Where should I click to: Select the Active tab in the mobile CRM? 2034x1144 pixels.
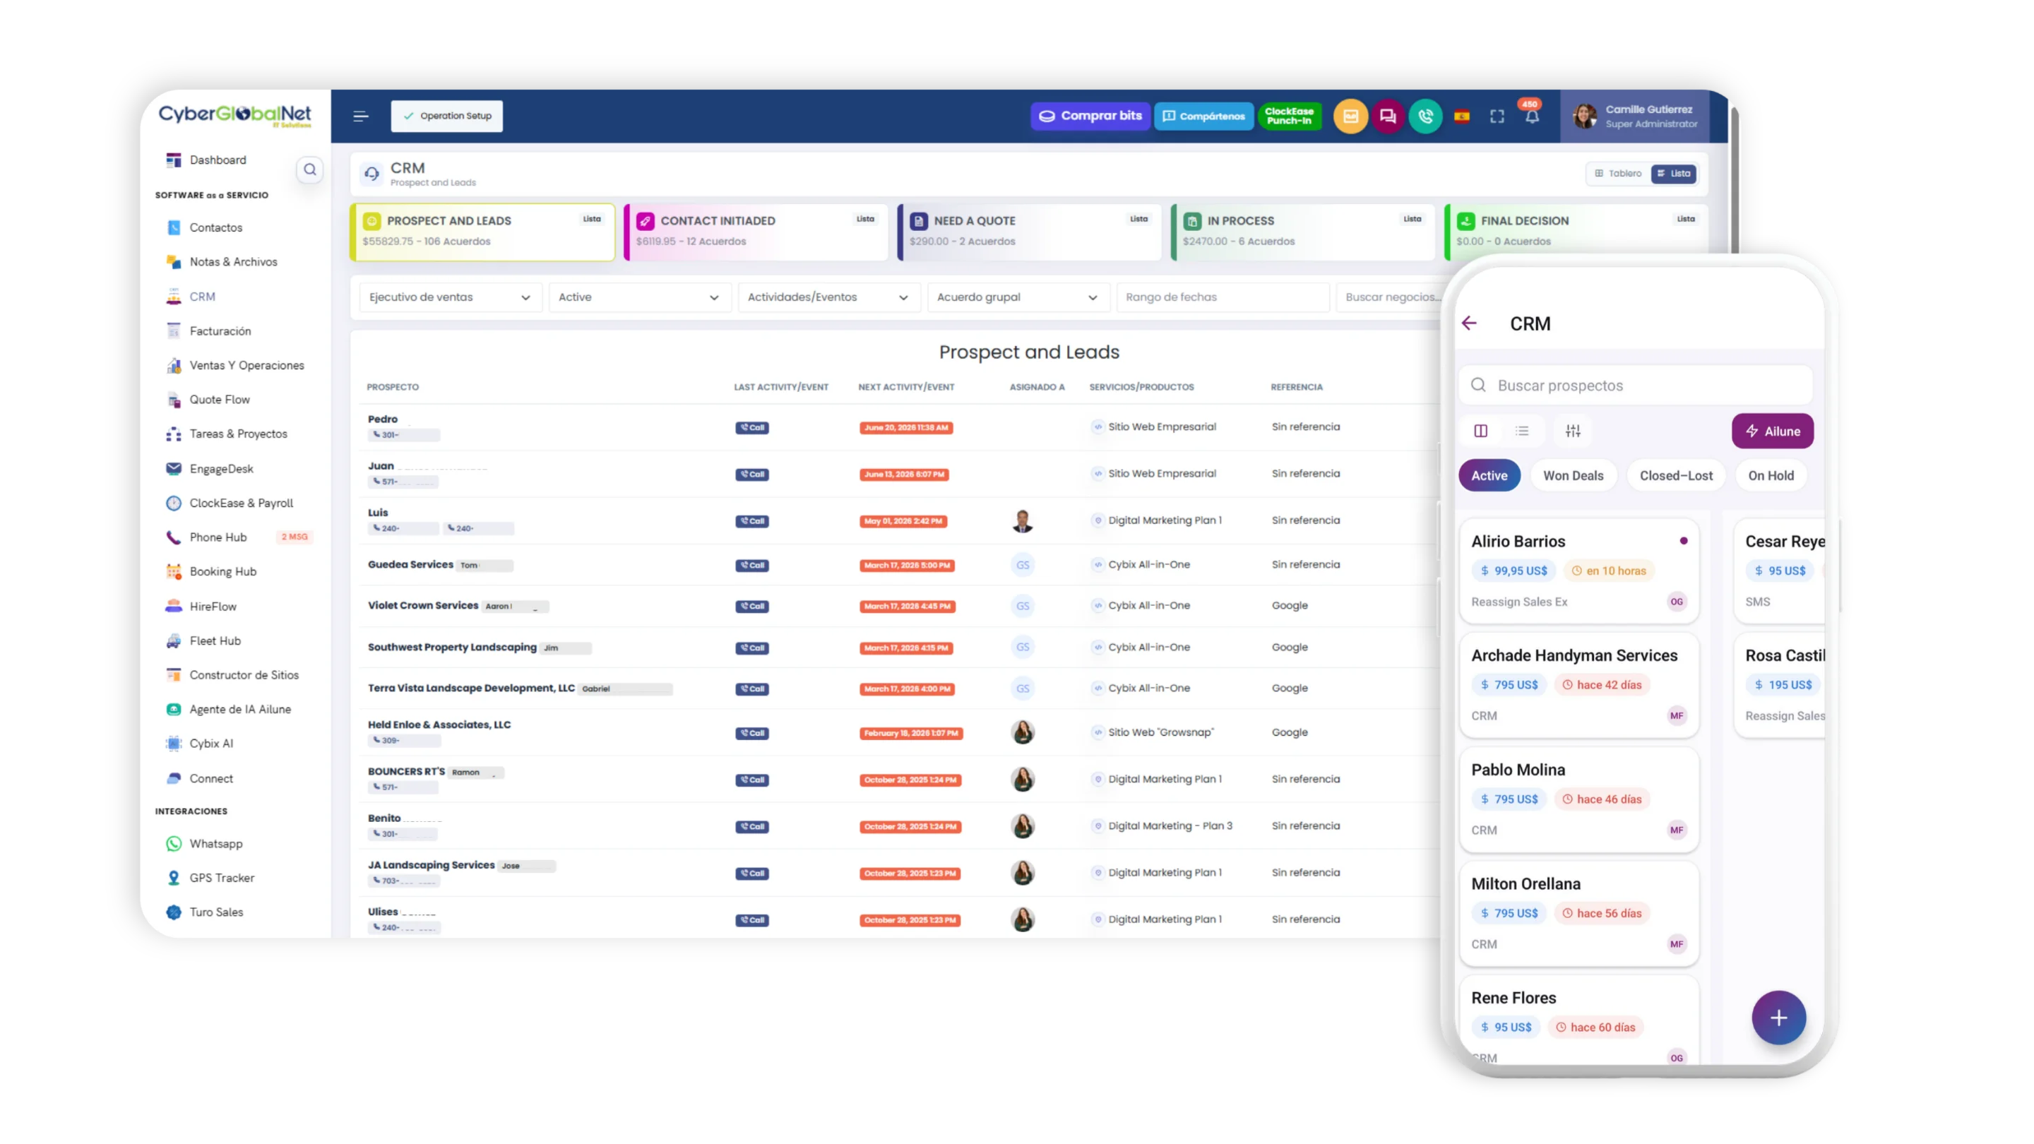1489,475
